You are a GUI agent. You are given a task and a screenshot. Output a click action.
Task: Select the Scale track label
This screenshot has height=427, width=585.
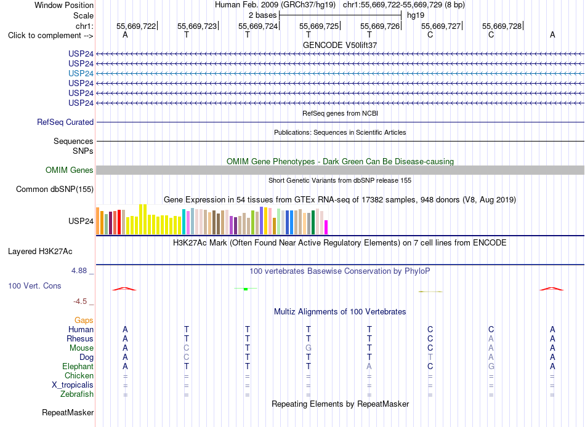[83, 15]
